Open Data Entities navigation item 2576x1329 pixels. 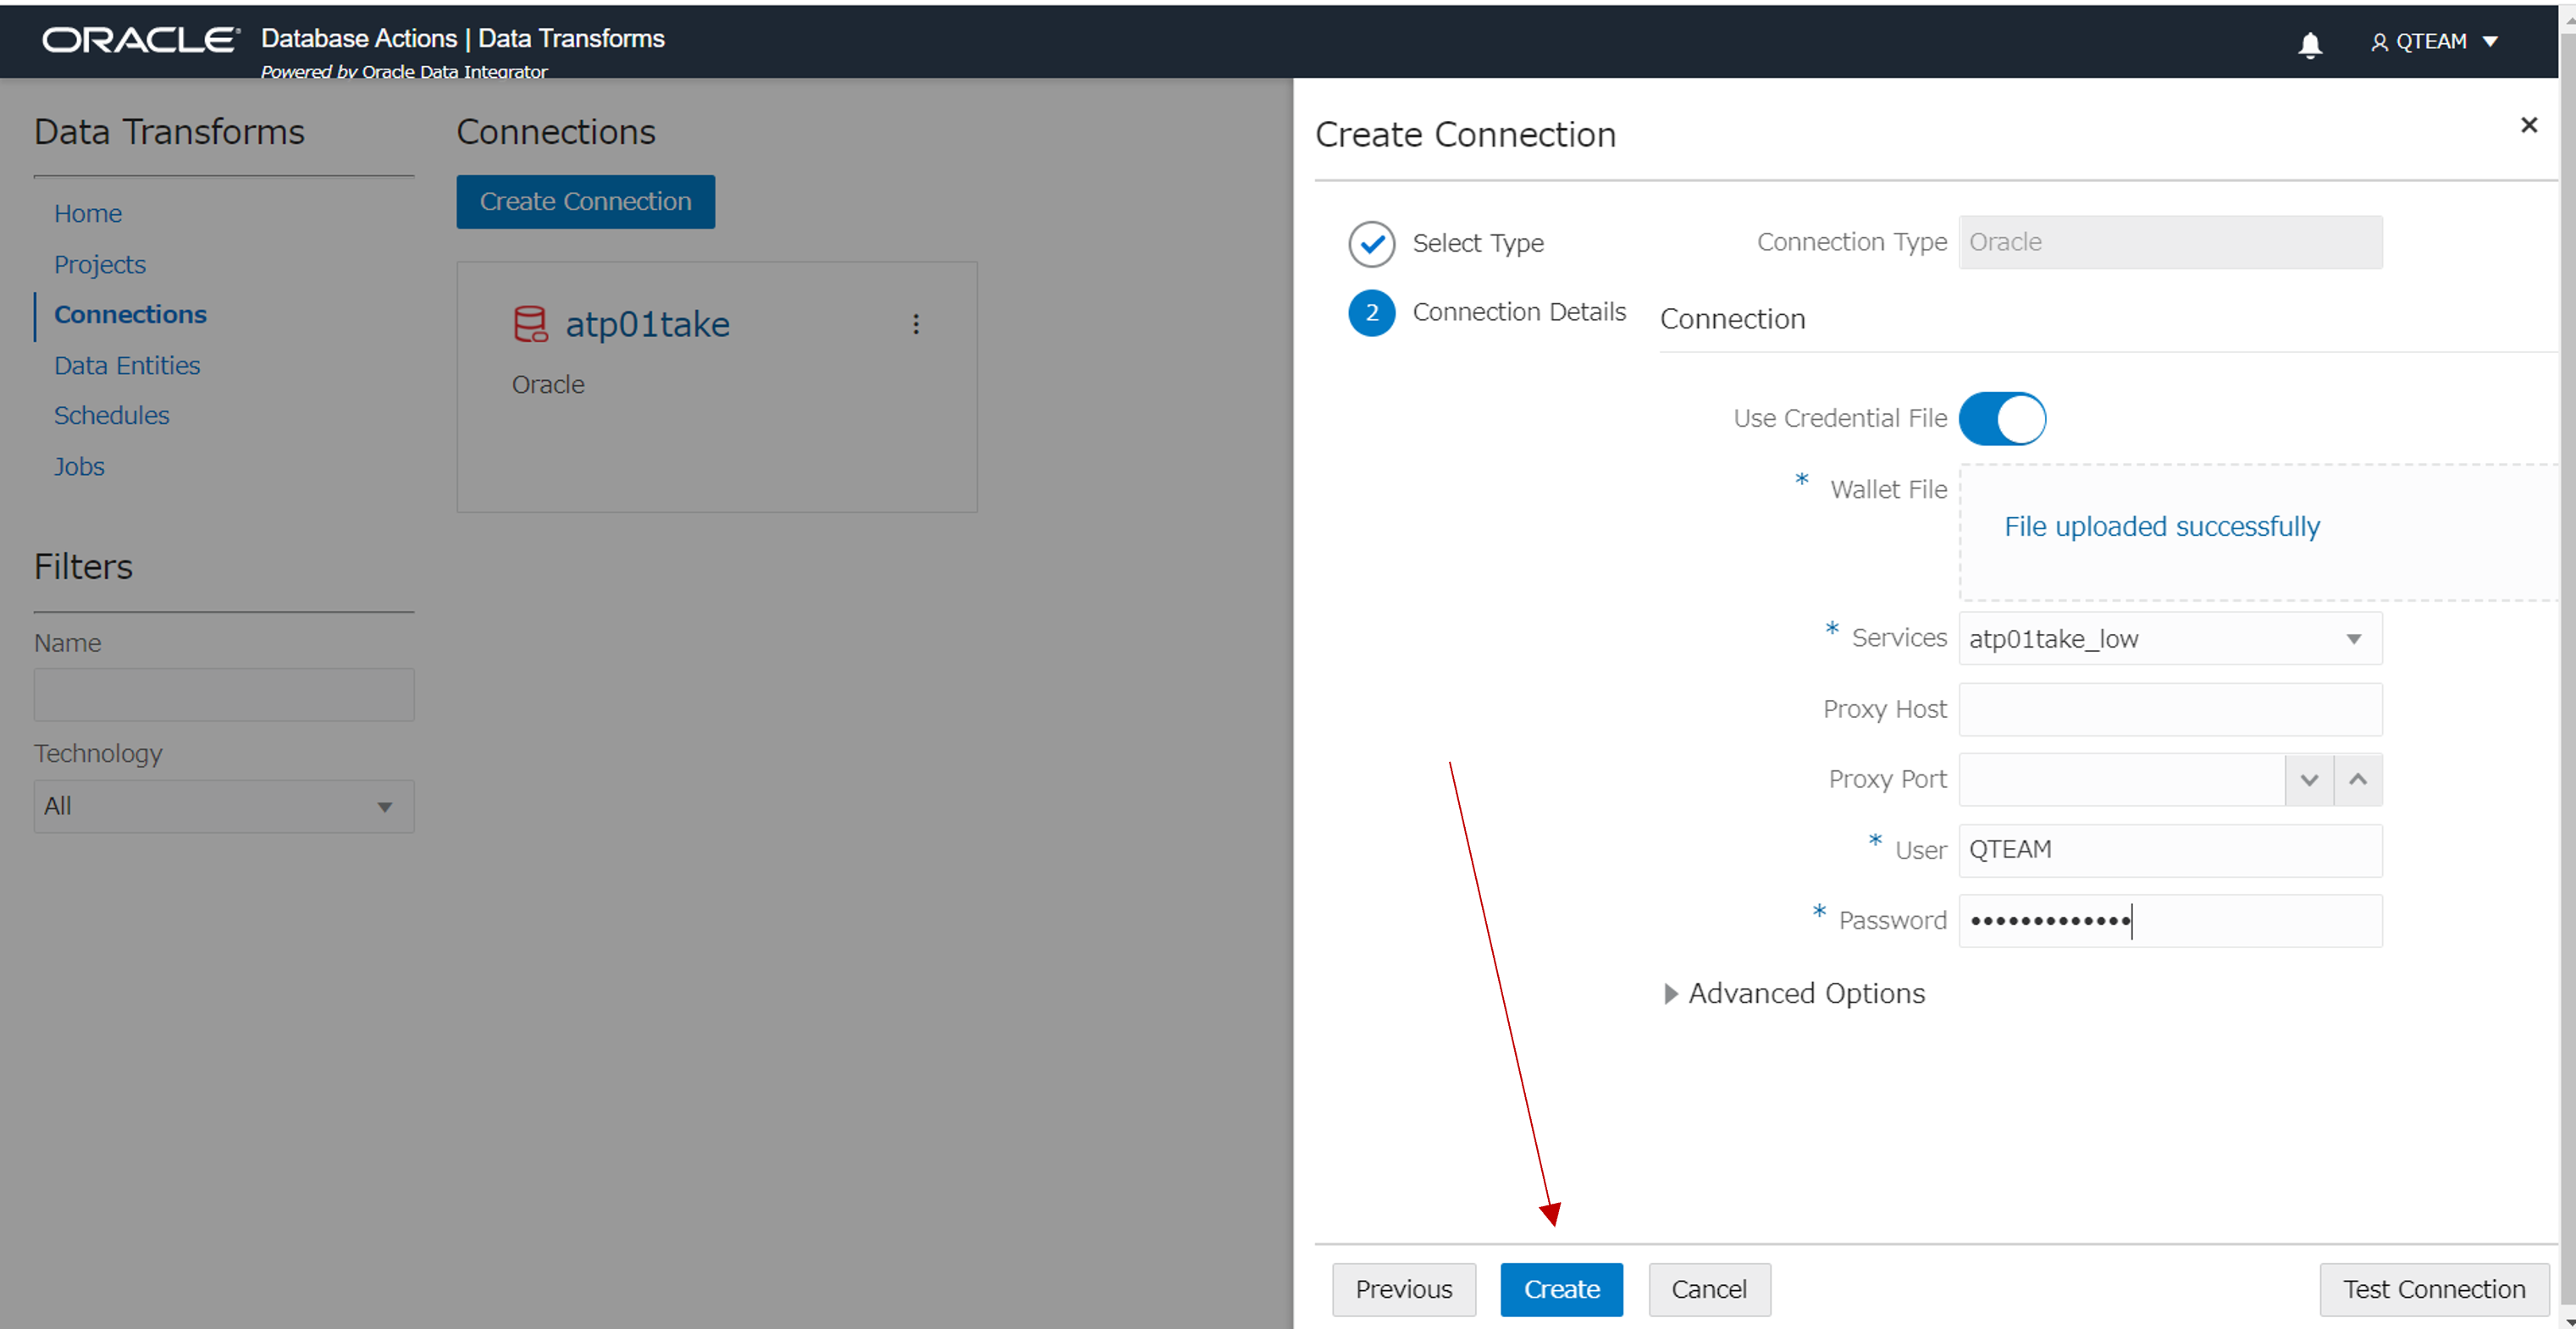(127, 365)
